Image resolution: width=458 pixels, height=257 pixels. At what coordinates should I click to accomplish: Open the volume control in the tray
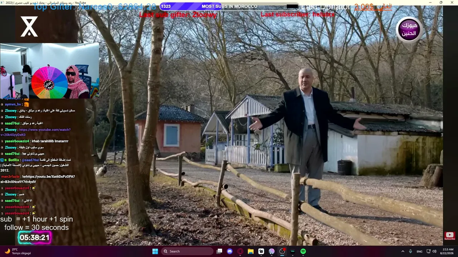434,251
